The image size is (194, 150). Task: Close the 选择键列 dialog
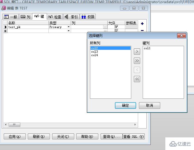tap(181, 36)
